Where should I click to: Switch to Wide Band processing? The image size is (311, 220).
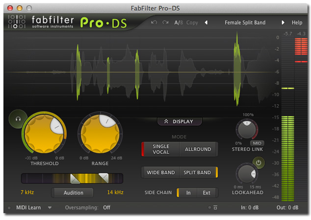coord(161,172)
